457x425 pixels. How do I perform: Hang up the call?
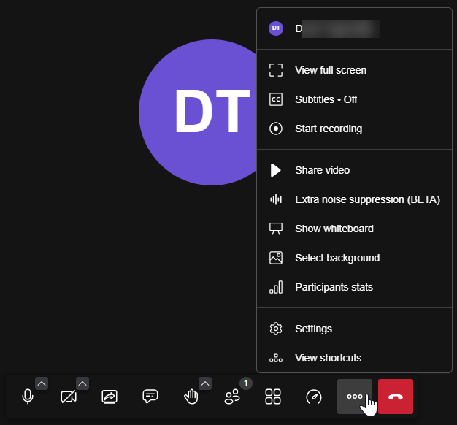pyautogui.click(x=396, y=397)
